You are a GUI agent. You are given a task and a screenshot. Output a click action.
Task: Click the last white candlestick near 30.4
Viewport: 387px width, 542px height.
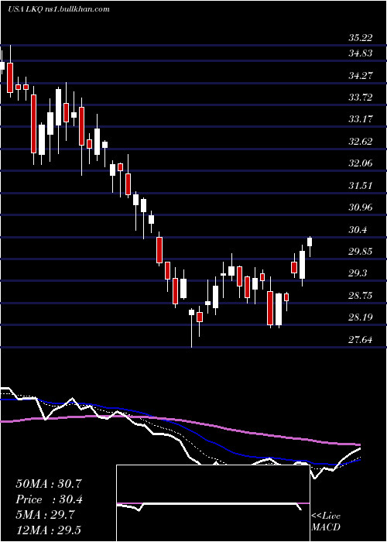[x=310, y=242]
